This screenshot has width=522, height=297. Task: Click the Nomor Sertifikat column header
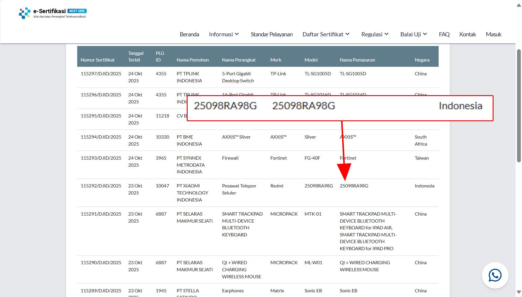pos(97,60)
